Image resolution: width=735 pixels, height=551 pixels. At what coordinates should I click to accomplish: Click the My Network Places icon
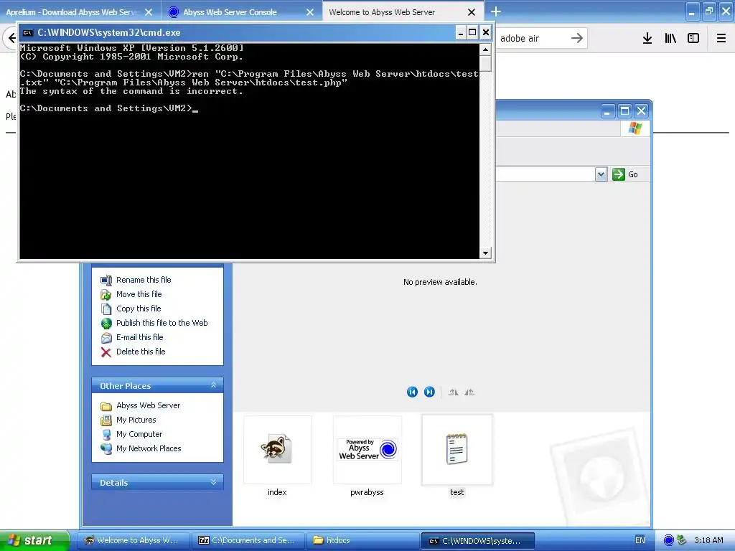106,449
